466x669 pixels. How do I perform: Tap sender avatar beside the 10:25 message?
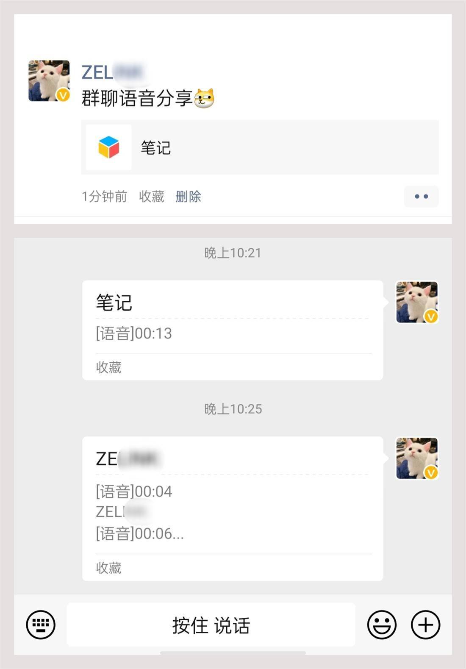[417, 458]
